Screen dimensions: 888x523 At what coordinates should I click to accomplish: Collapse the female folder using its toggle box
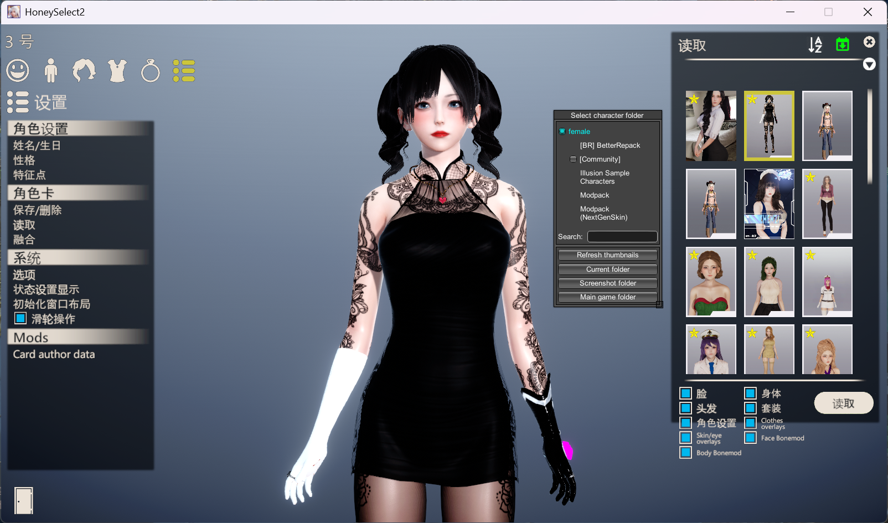pyautogui.click(x=562, y=131)
